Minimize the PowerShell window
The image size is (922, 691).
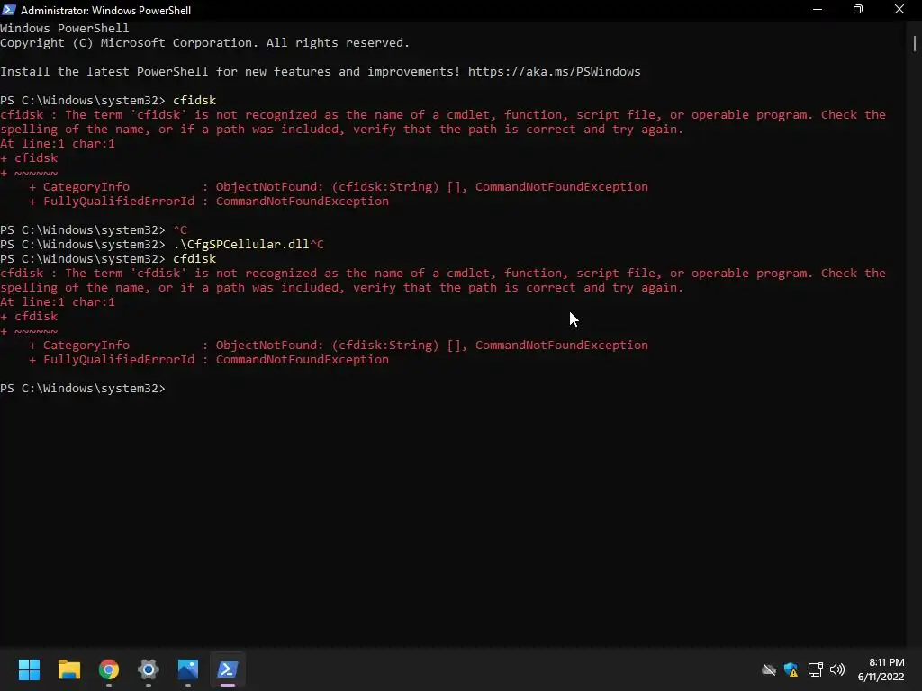818,10
